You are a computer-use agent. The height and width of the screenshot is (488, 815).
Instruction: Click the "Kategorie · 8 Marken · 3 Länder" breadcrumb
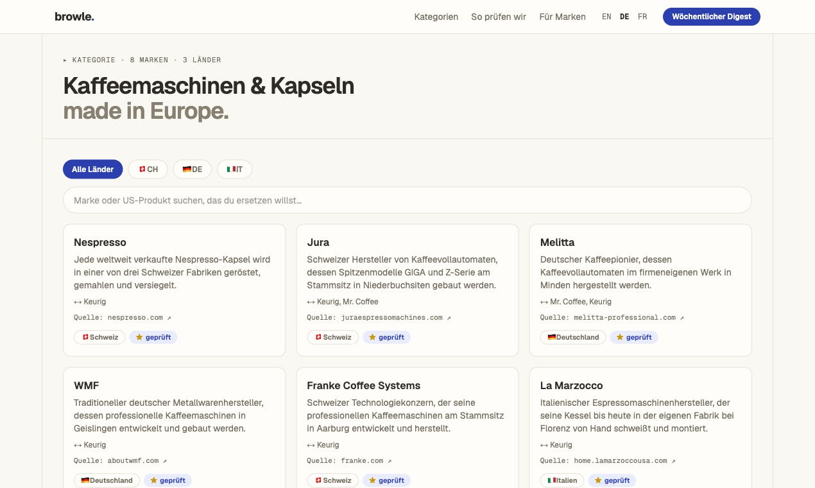[x=142, y=60]
